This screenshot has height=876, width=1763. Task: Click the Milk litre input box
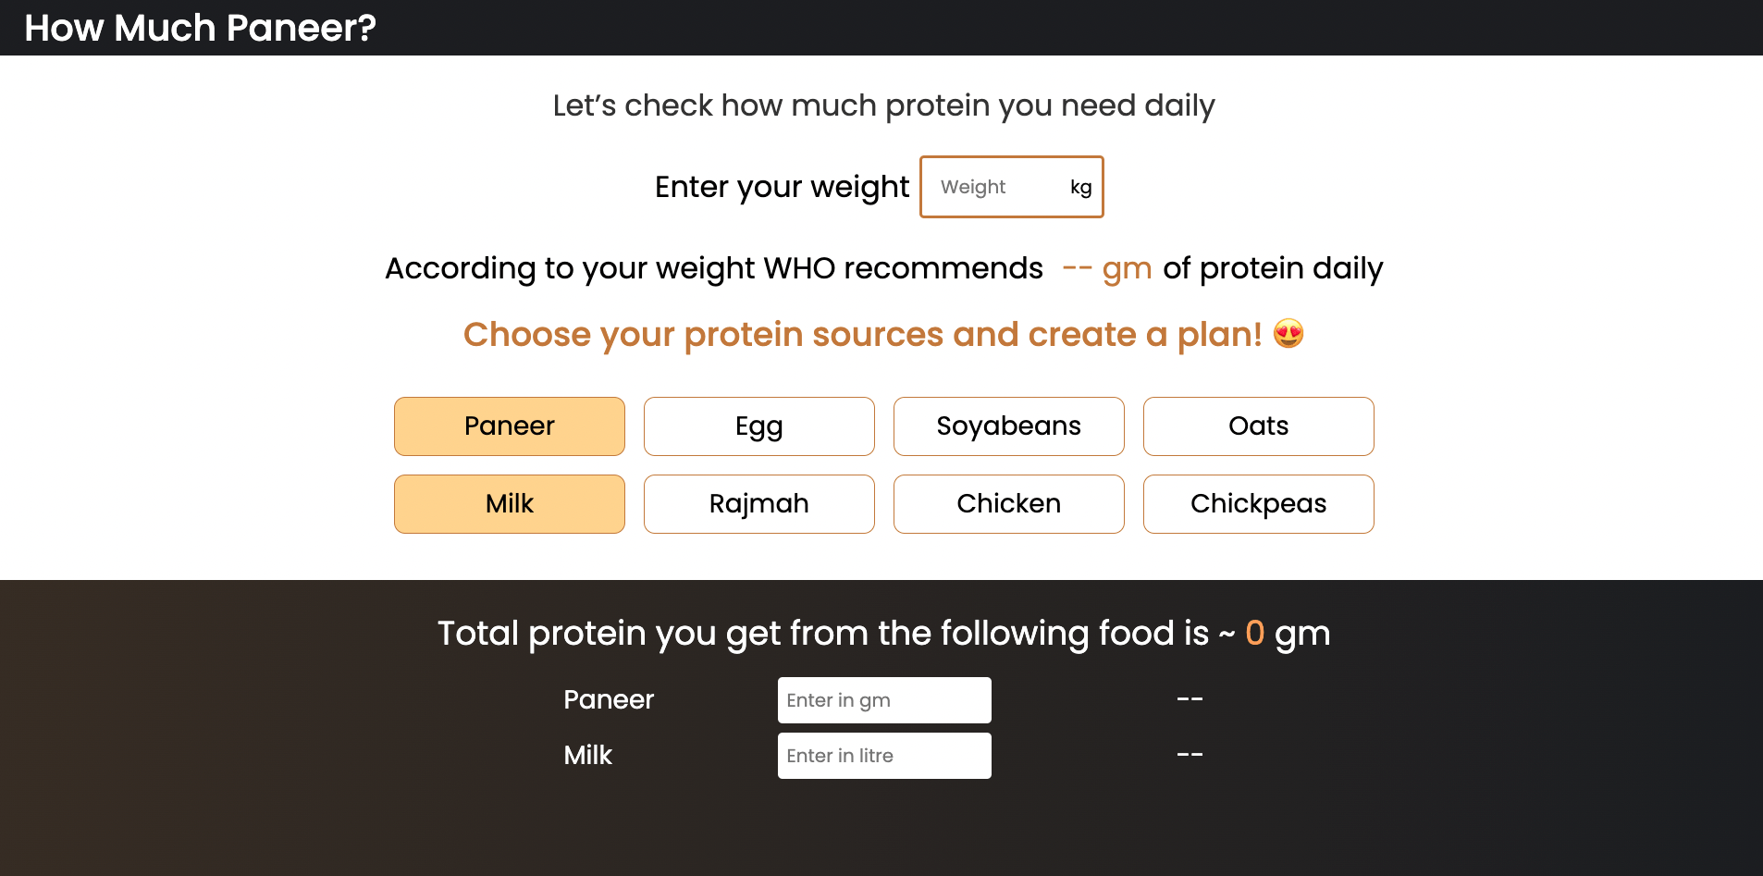click(x=883, y=756)
